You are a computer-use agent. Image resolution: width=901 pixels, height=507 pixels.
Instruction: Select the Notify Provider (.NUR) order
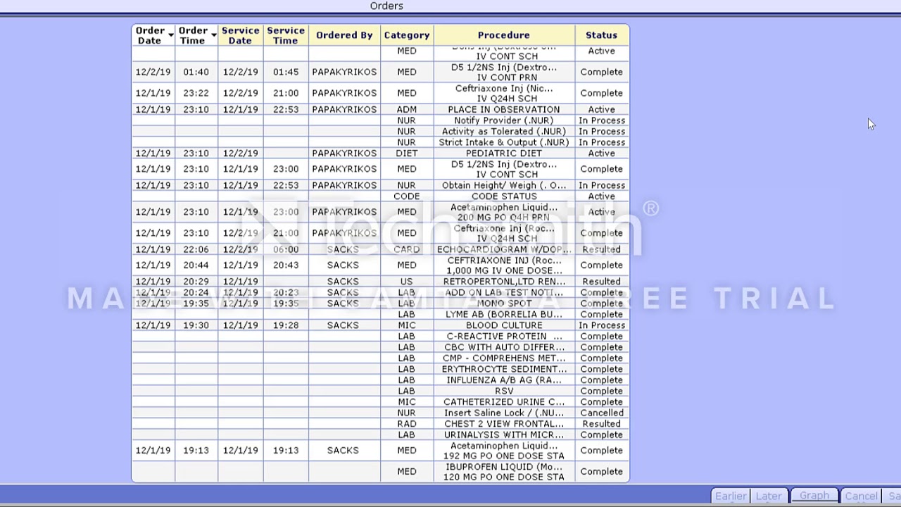[x=504, y=120]
